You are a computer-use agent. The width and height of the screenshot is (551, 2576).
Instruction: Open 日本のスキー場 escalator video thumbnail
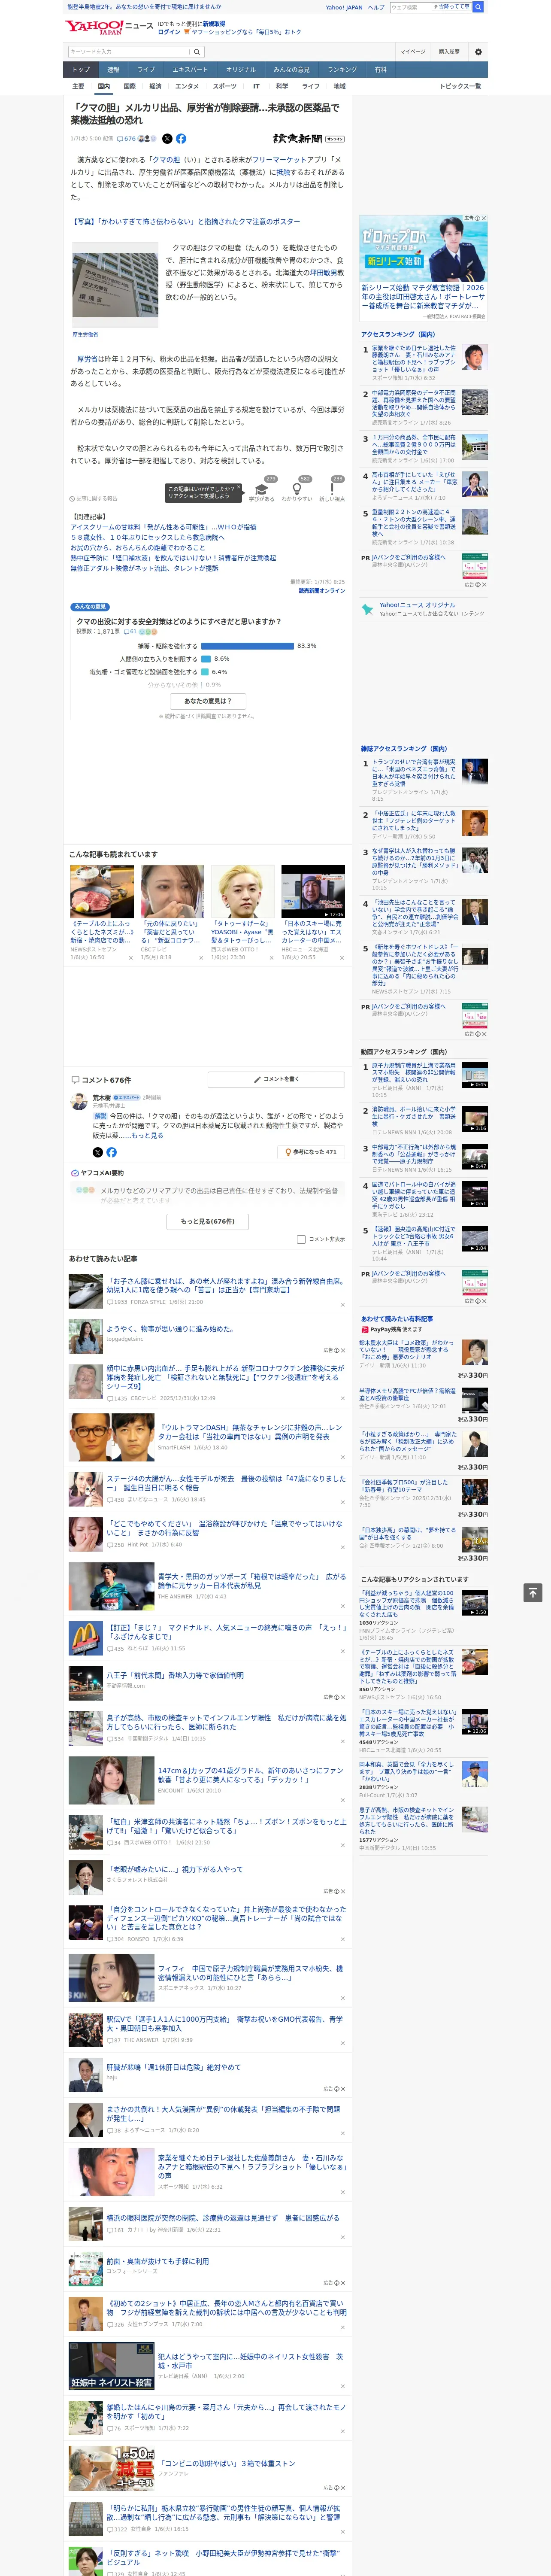(313, 892)
